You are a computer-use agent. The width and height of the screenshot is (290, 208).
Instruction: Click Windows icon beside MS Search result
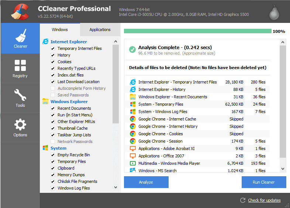(132, 170)
